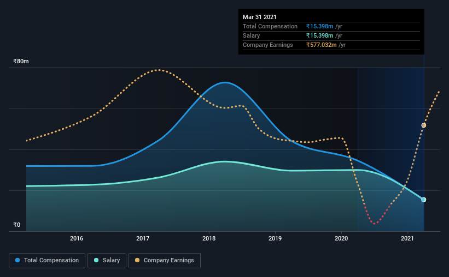Viewport: 449px width, 277px height.
Task: Click the 2019 x-axis label
Action: (x=275, y=238)
